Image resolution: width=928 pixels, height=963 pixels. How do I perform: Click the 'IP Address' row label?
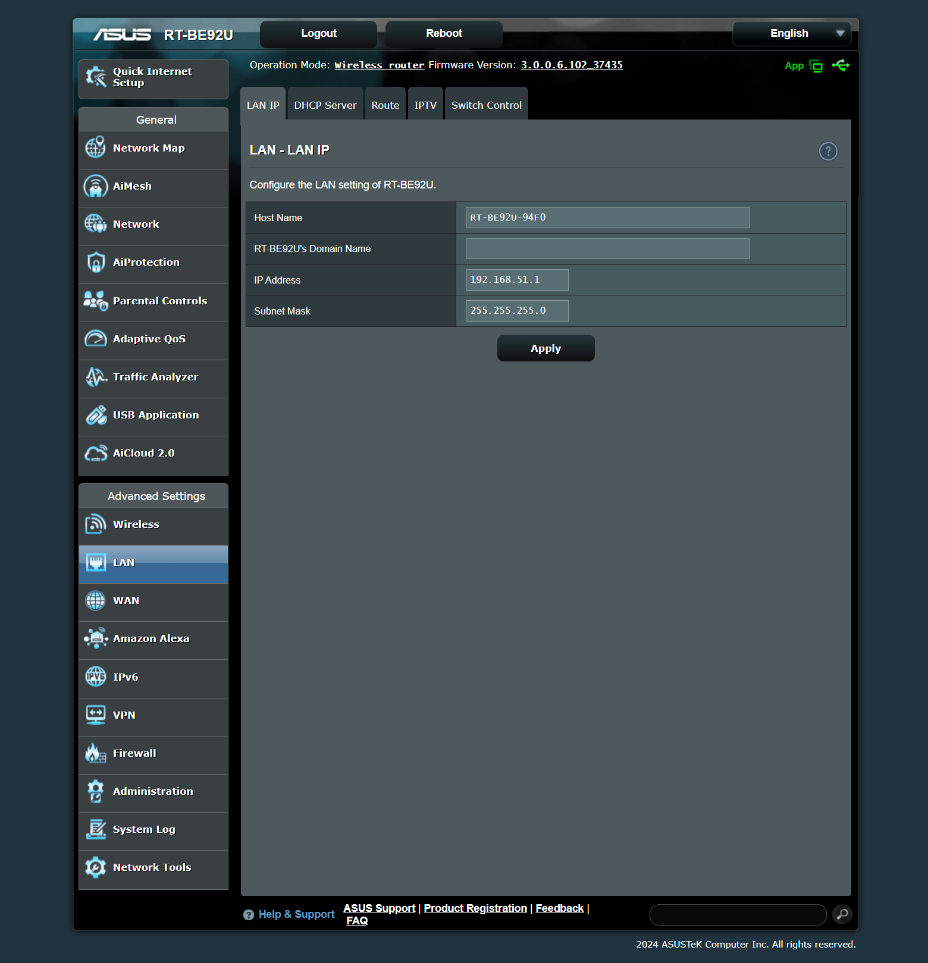(277, 280)
